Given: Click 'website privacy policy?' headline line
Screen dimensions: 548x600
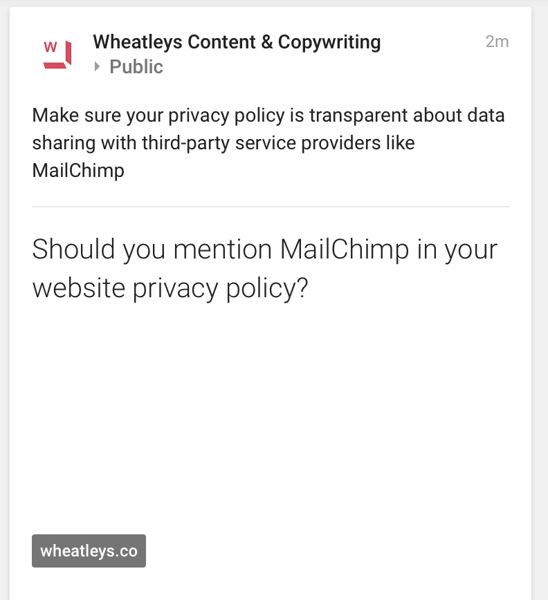Looking at the screenshot, I should coord(170,288).
